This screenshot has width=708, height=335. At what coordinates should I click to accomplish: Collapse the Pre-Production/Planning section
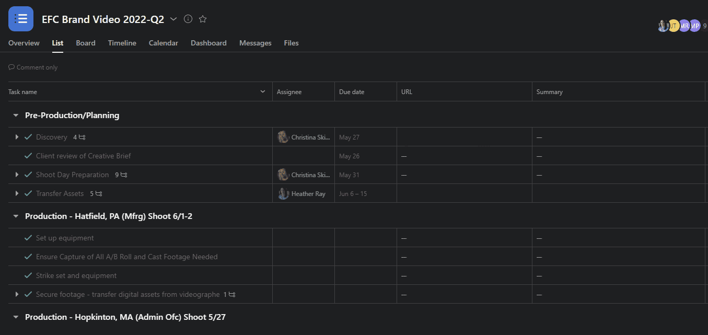click(16, 115)
